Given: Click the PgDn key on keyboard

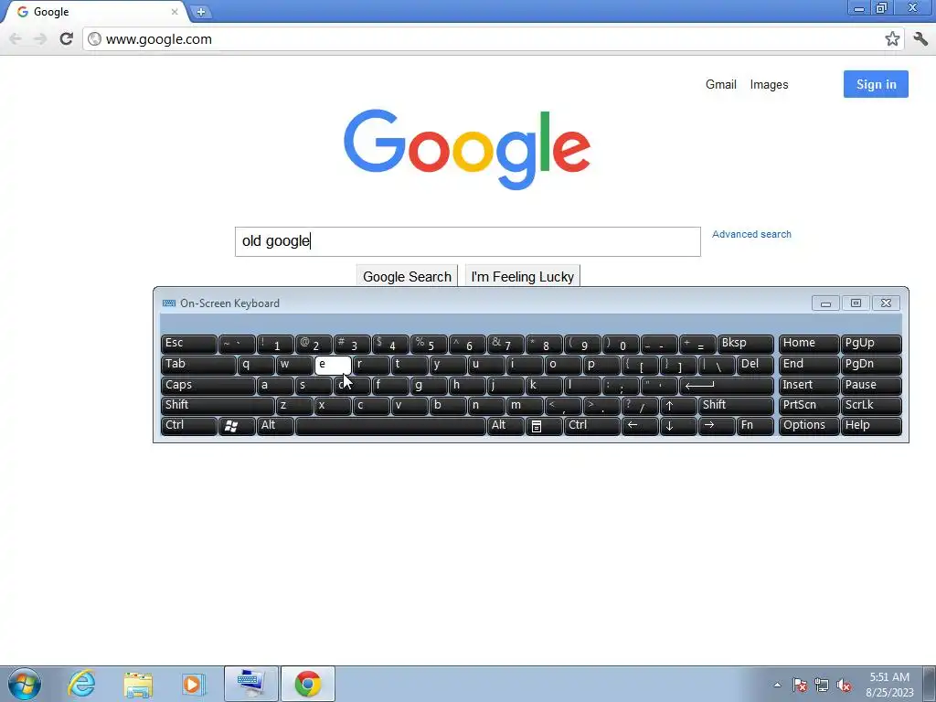Looking at the screenshot, I should pos(871,365).
